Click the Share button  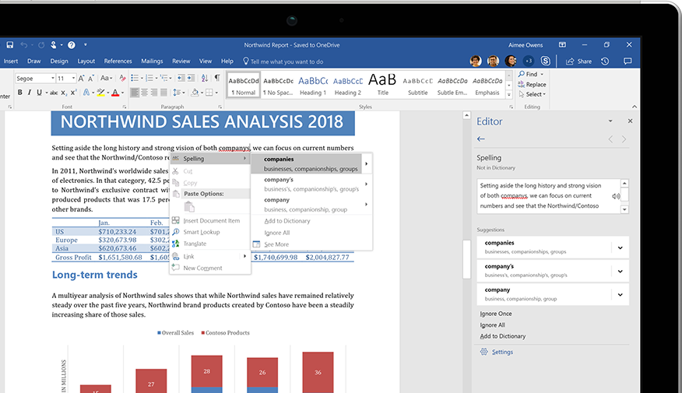pos(579,61)
